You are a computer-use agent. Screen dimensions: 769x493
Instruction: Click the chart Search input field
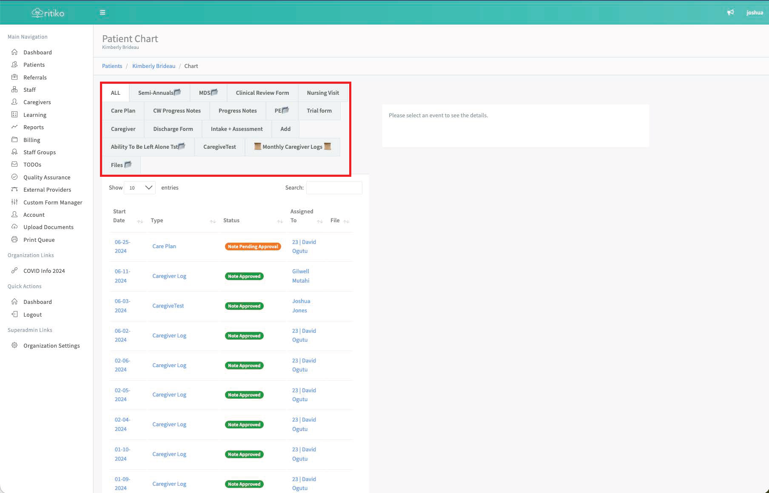click(x=334, y=187)
